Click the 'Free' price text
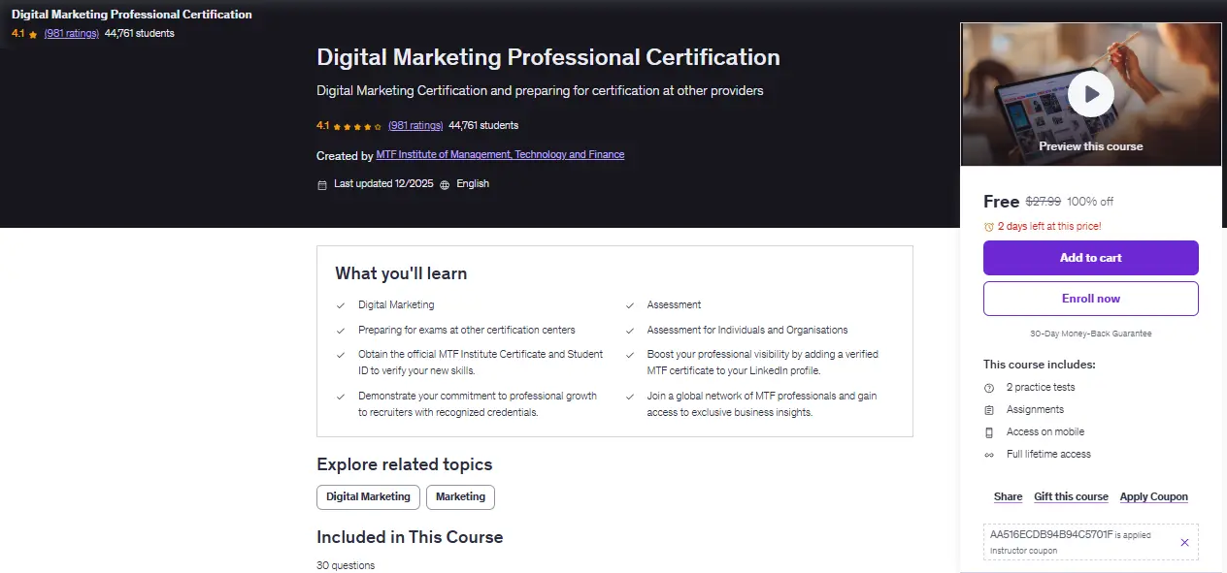 tap(1001, 202)
